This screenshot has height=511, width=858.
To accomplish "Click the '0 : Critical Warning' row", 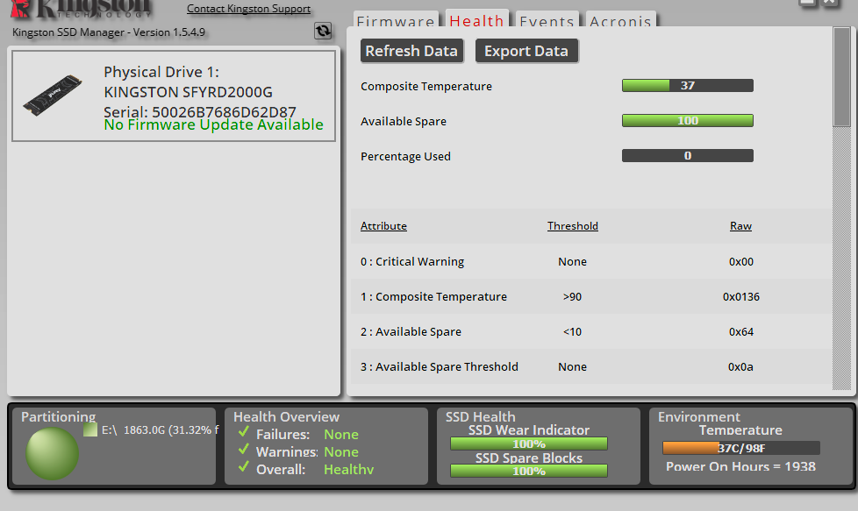I will [x=591, y=261].
